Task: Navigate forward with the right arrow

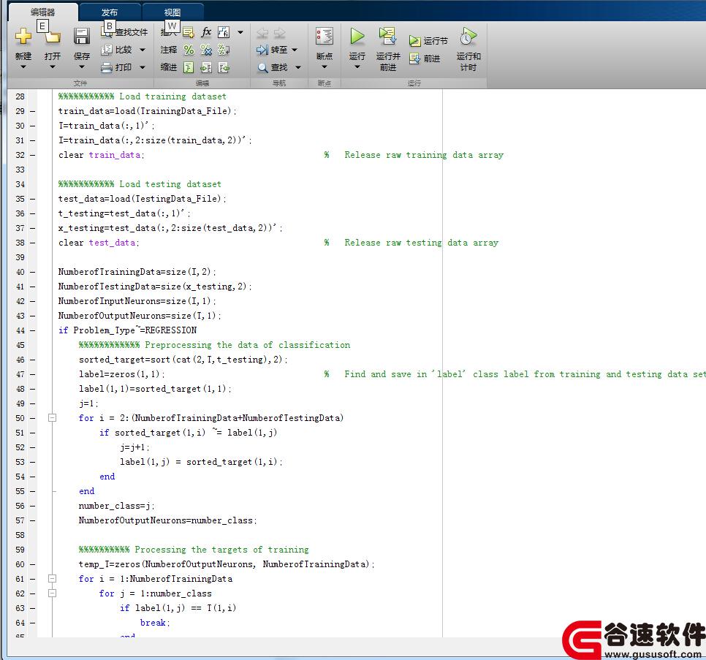Action: (280, 32)
